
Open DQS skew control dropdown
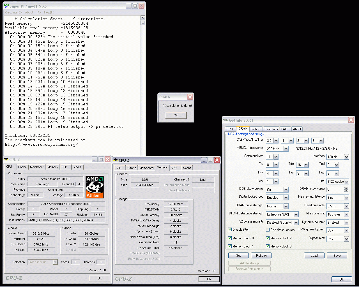pos(286,190)
